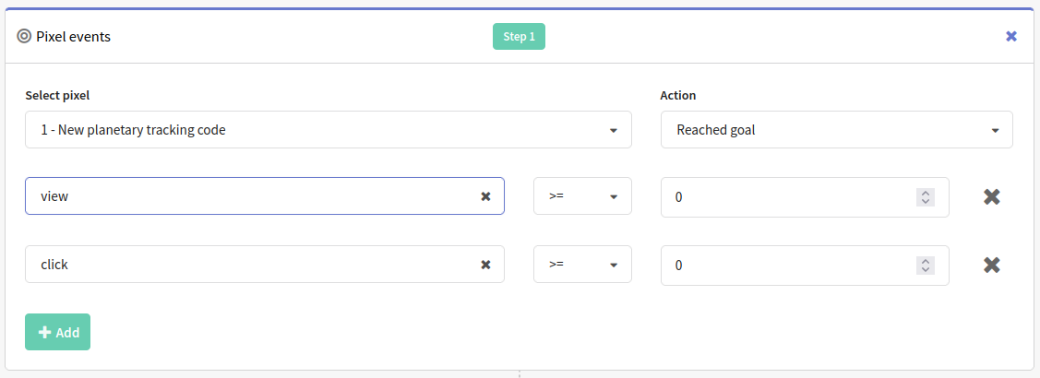
Task: Open the Action 'Reached goal' dropdown
Action: pyautogui.click(x=836, y=129)
